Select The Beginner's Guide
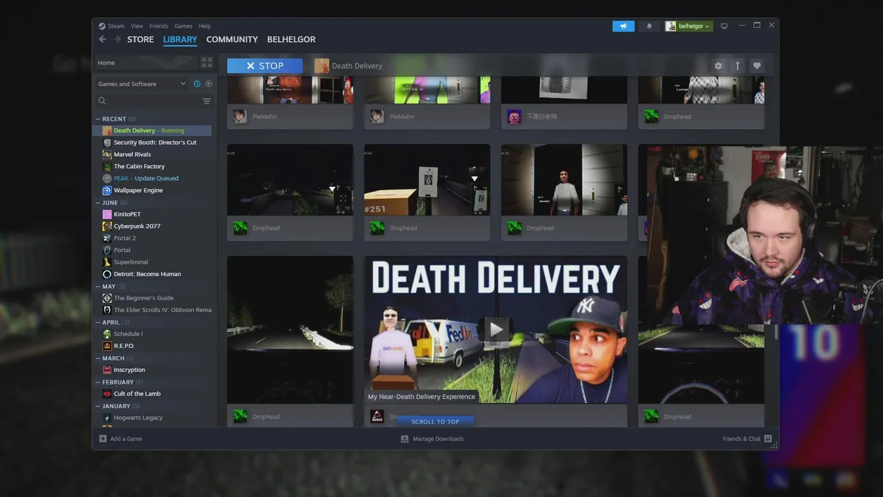This screenshot has width=883, height=497. [143, 298]
